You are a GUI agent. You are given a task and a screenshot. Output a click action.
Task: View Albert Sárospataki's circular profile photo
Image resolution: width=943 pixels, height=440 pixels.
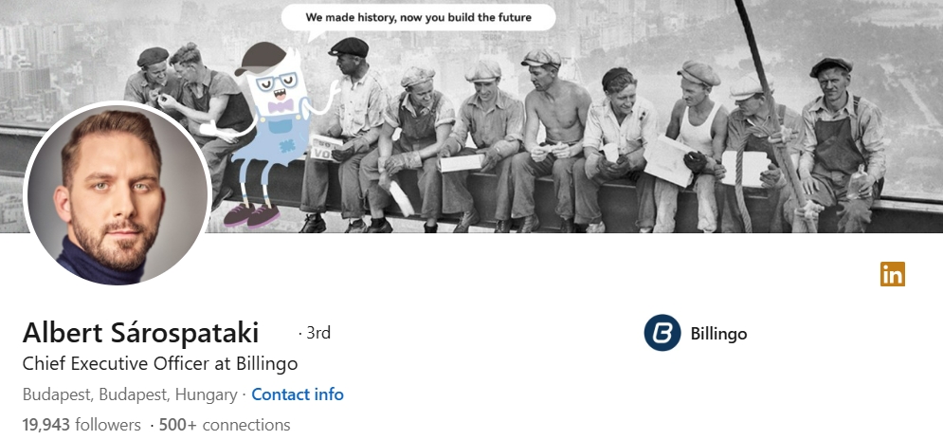pyautogui.click(x=118, y=193)
